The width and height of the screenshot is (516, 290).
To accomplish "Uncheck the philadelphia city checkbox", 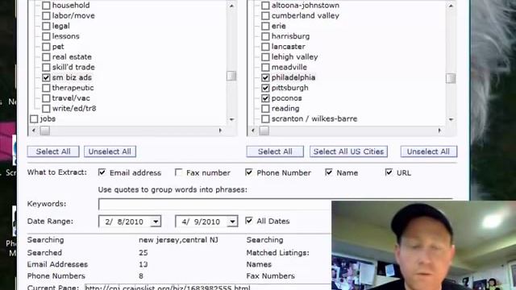I will (x=265, y=77).
